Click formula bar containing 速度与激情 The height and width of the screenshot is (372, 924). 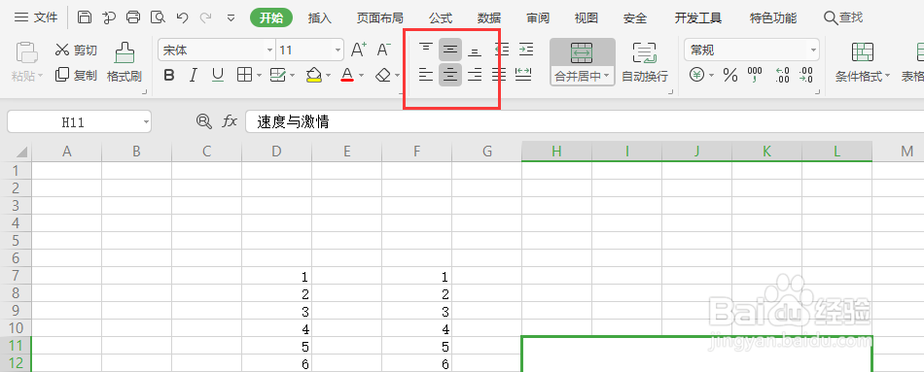click(x=585, y=121)
